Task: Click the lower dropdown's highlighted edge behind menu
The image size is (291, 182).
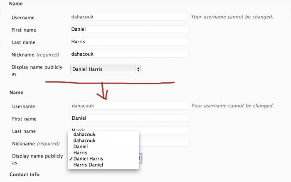Action: (x=141, y=158)
